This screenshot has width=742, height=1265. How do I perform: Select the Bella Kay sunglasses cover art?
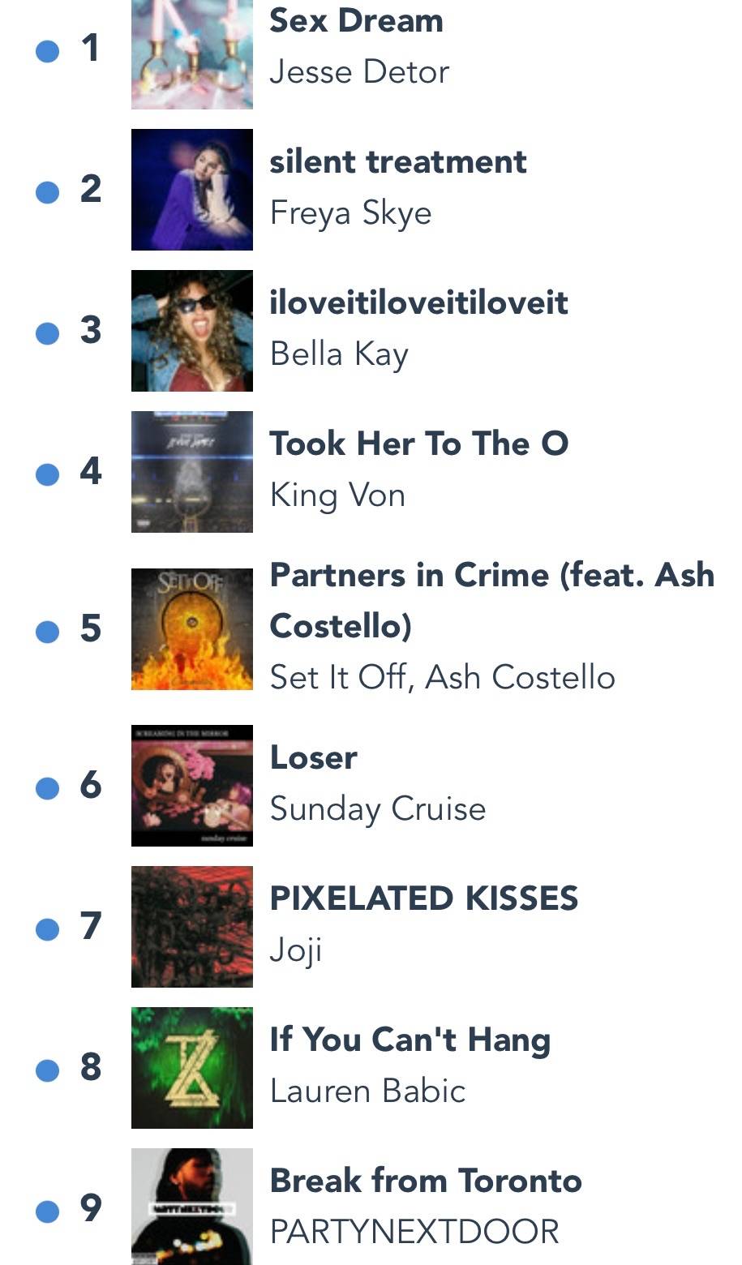(192, 331)
